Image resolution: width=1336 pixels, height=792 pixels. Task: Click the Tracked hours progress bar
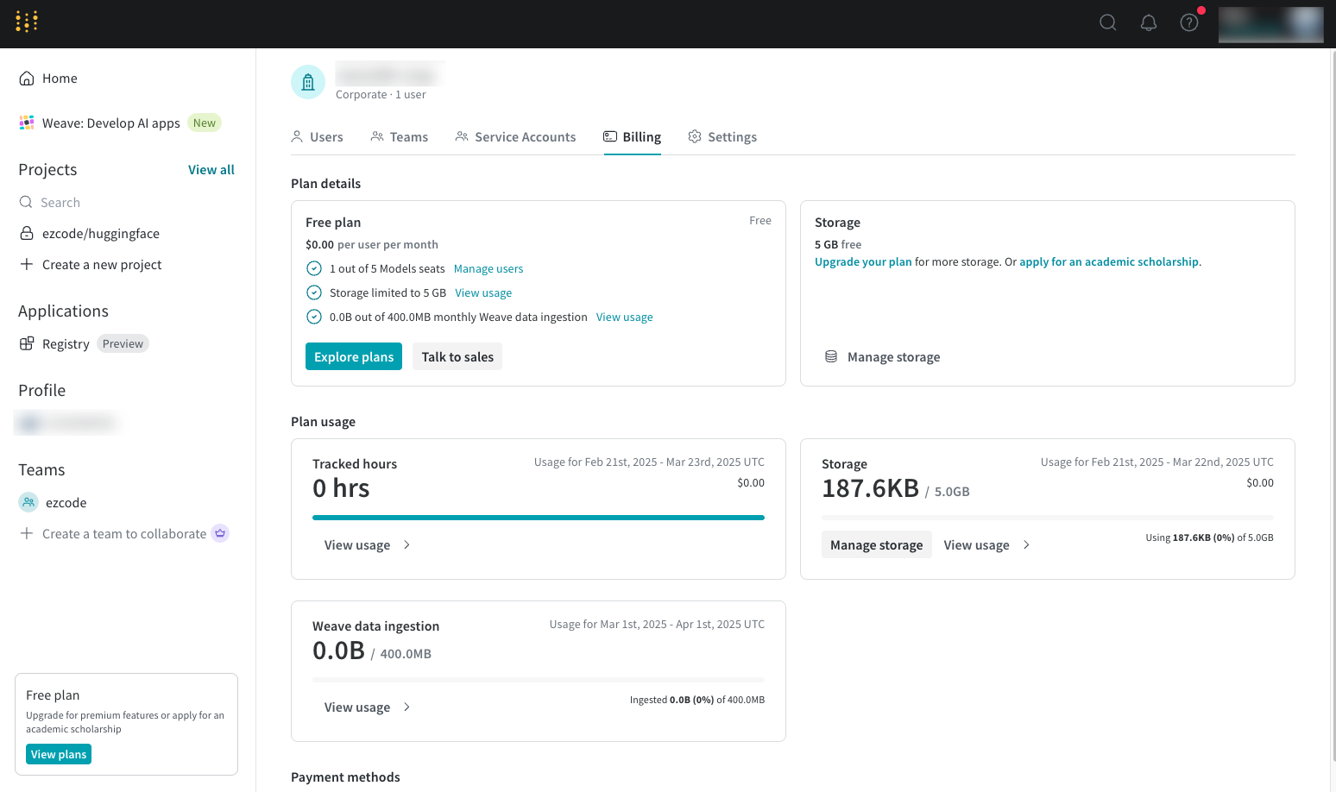539,518
